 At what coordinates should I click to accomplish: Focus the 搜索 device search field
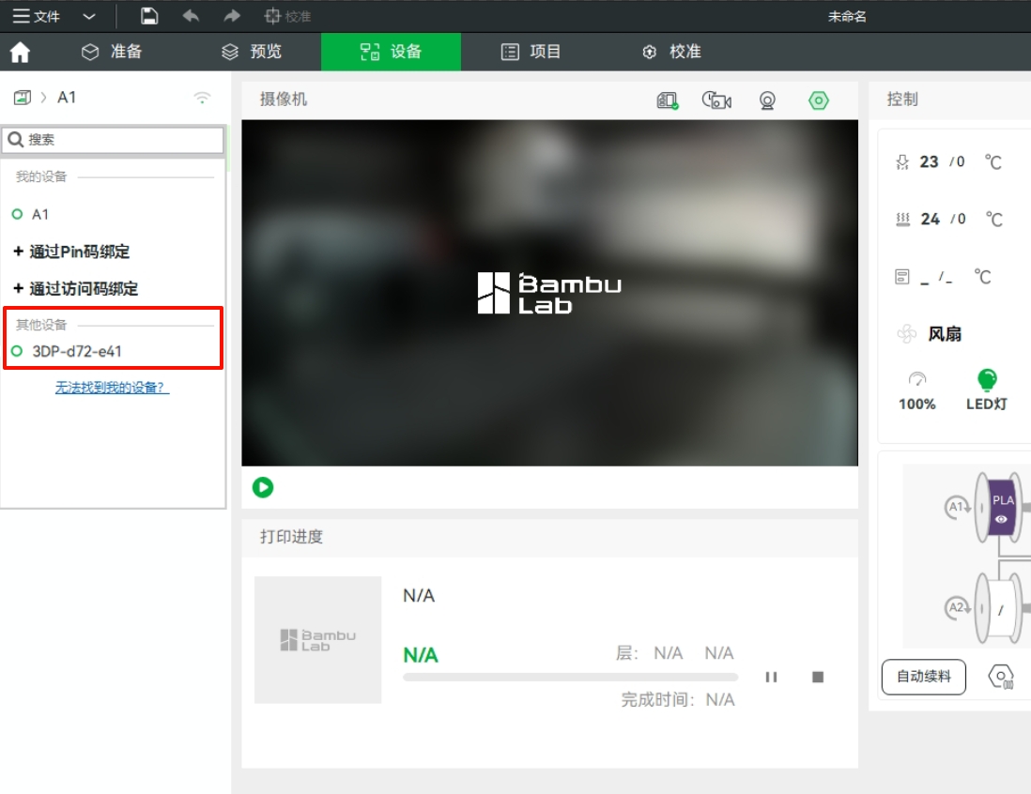coord(114,139)
